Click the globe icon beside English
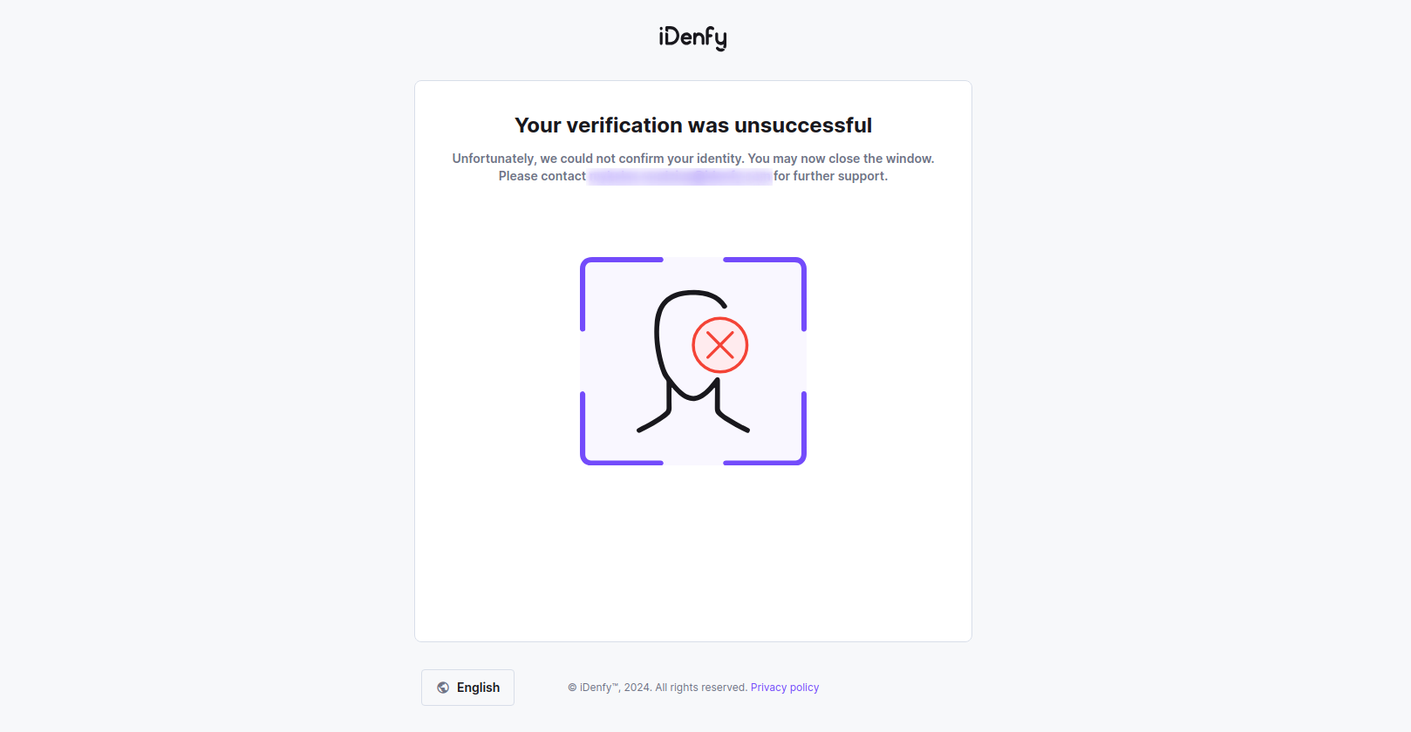The image size is (1411, 732). (443, 688)
